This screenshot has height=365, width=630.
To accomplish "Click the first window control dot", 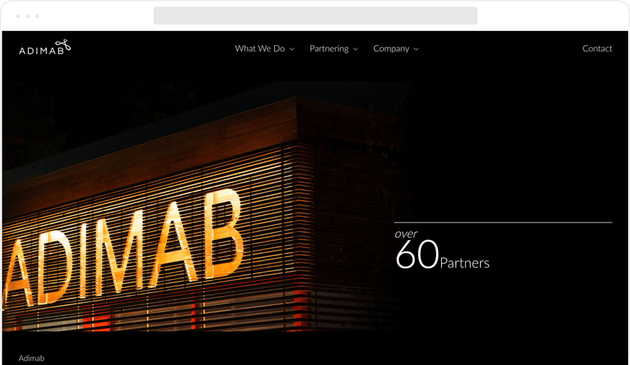I will pos(18,16).
